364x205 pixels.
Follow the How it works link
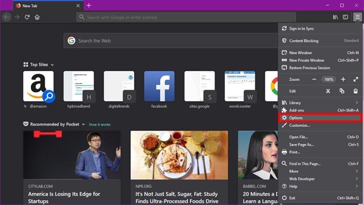point(100,124)
